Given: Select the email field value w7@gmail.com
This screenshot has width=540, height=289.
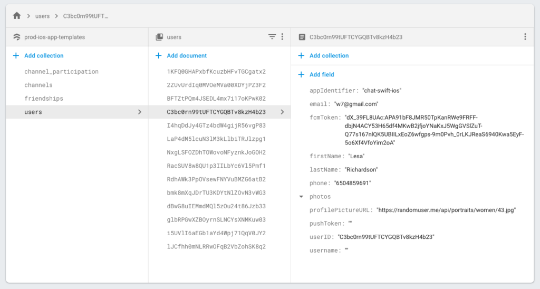Looking at the screenshot, I should pyautogui.click(x=356, y=104).
